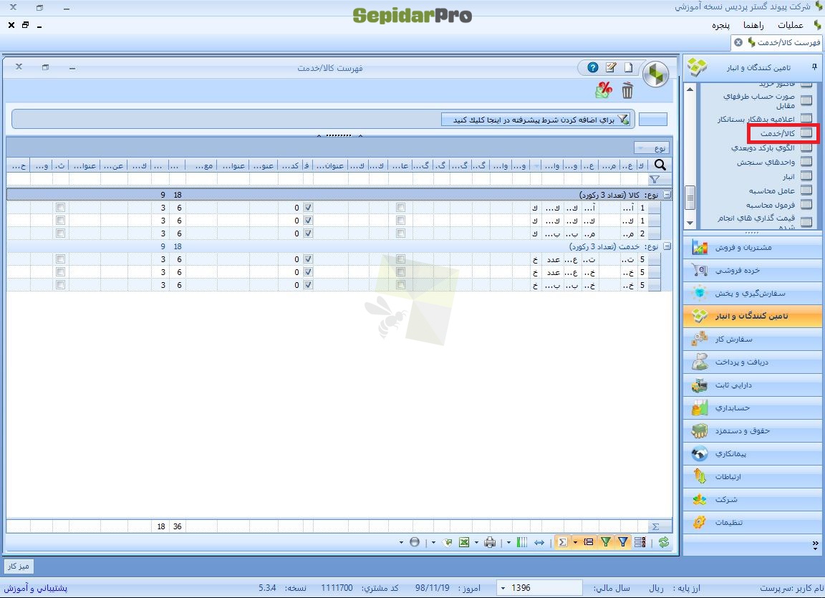Open the fiscal year 1396 dropdown
Screen dimensions: 825x598
point(503,588)
